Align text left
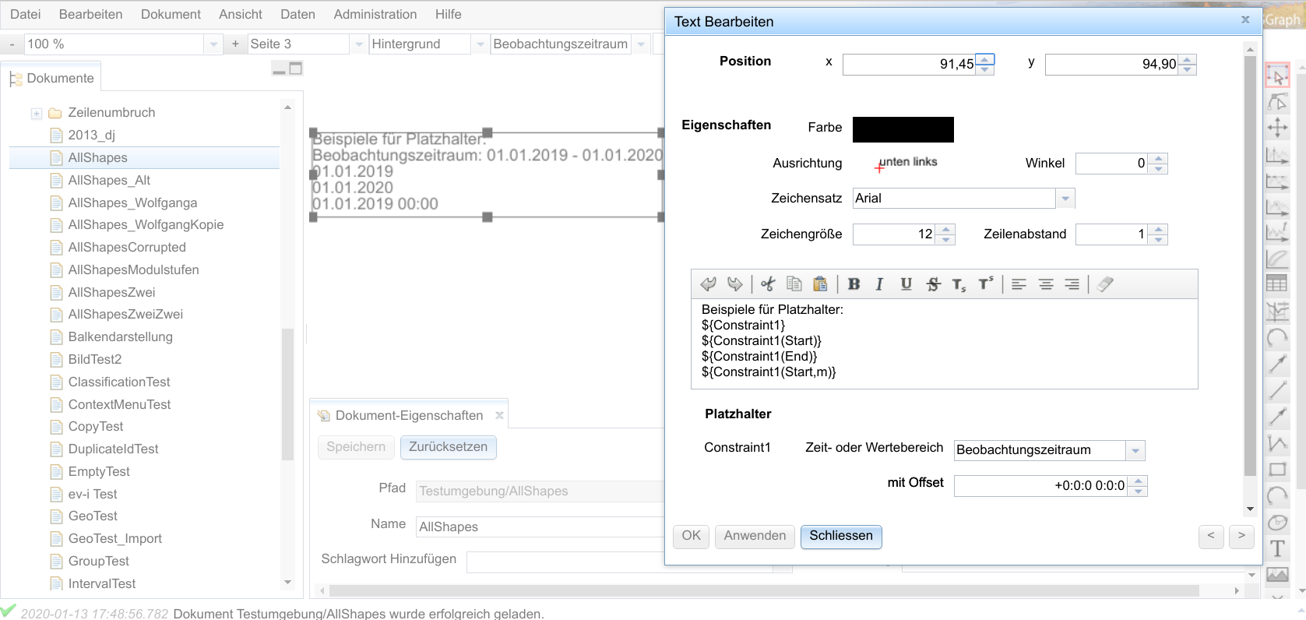 pos(1019,284)
